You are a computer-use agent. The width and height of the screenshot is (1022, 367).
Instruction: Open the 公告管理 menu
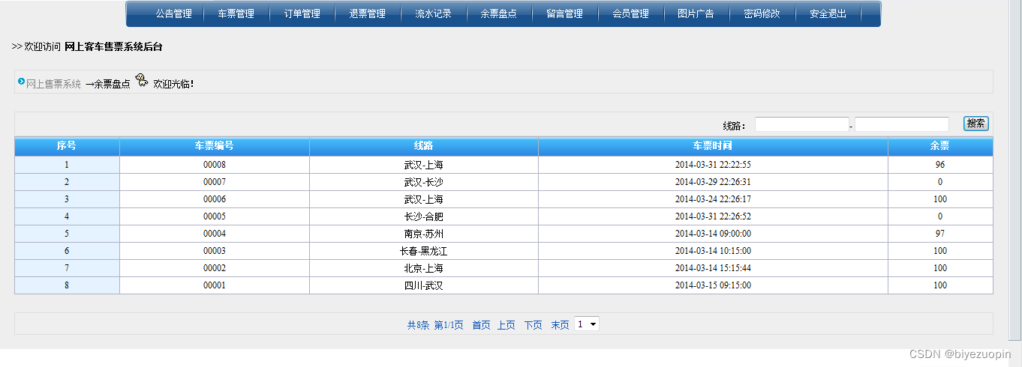173,13
